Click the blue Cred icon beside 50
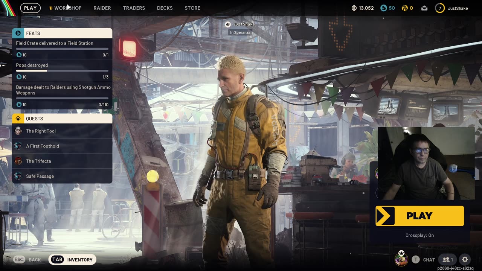Viewport: 482px width, 271px height. [383, 8]
